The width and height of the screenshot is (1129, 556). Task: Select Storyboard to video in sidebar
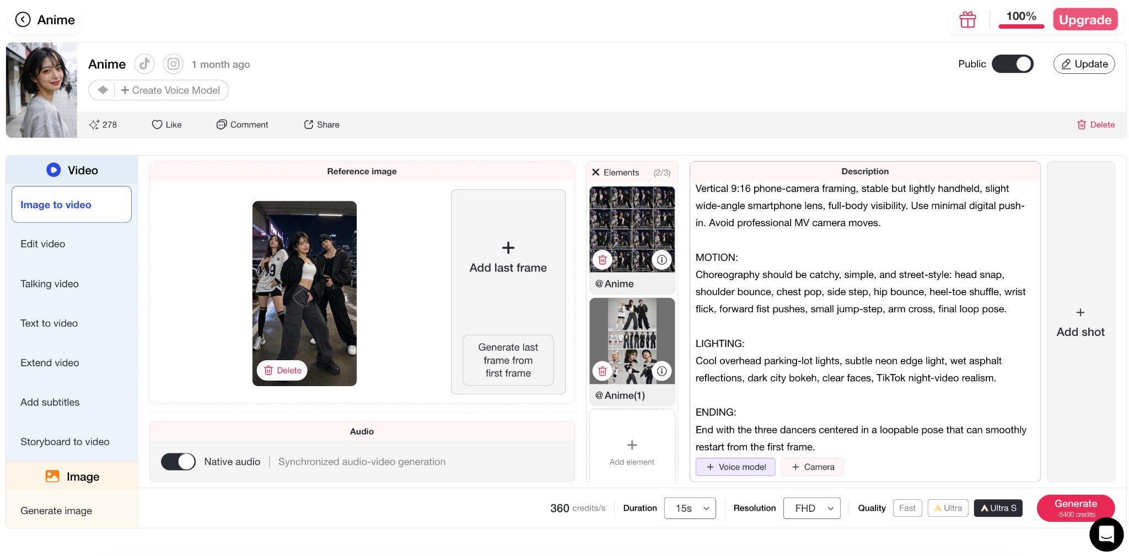tap(65, 442)
